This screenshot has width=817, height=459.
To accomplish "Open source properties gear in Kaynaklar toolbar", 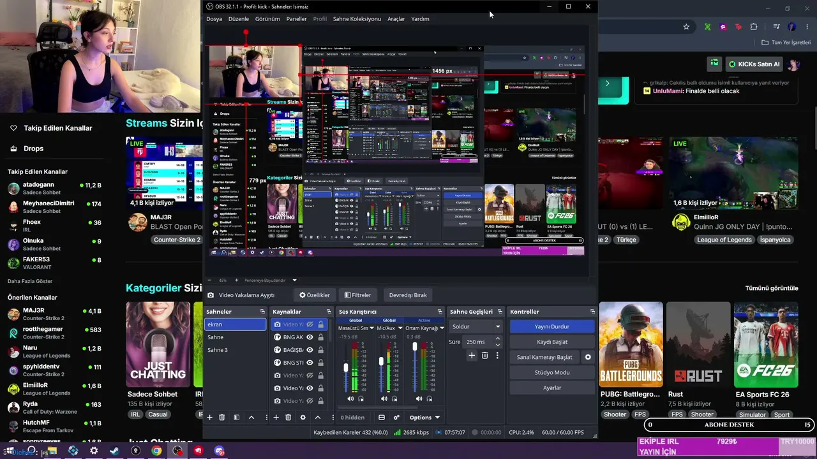I will point(303,418).
